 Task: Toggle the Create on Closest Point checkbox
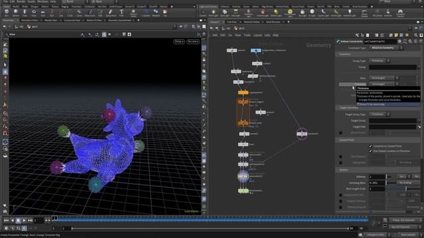click(370, 146)
